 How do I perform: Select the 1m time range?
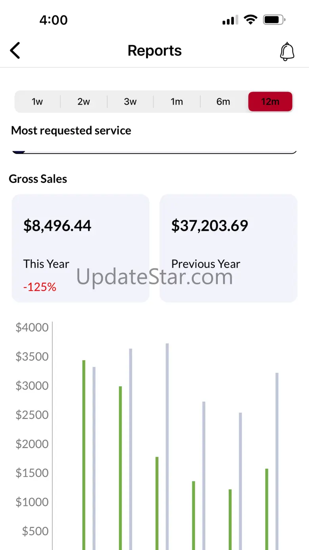click(177, 102)
